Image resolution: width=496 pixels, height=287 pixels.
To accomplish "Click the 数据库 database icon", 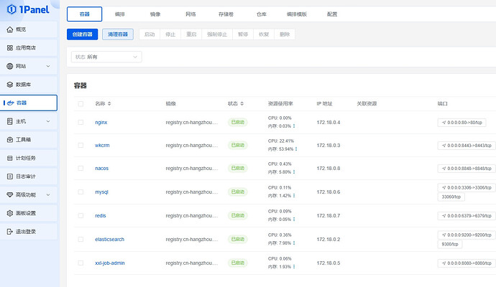I will (10, 85).
